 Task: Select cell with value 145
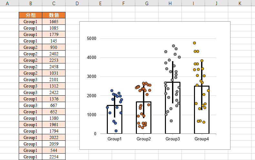click(x=54, y=41)
